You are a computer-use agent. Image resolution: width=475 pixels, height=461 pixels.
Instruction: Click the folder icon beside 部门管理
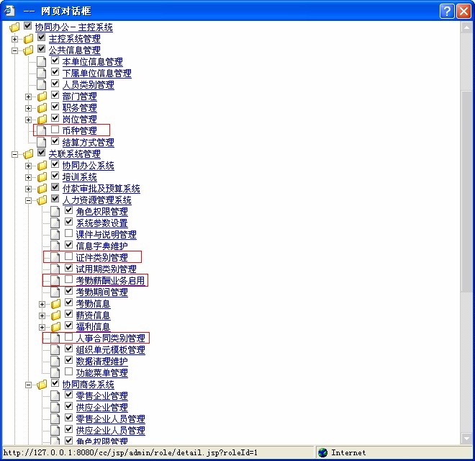[x=42, y=97]
